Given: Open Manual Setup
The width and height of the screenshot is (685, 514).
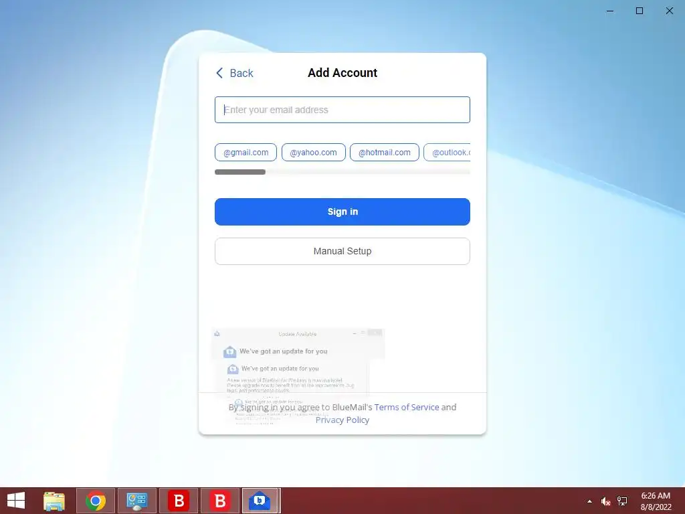Looking at the screenshot, I should 342,252.
